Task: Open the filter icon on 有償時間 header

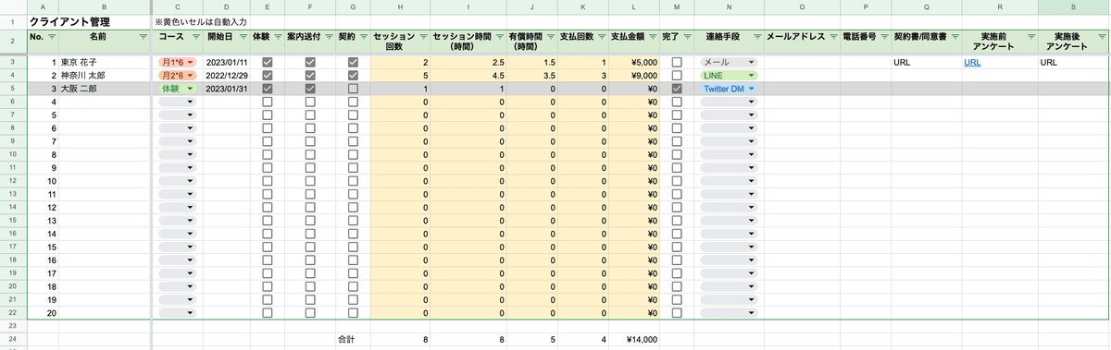Action: 550,37
